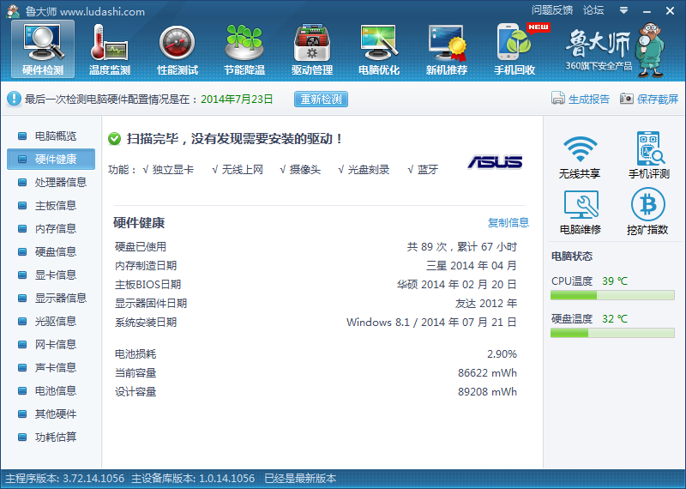Click the 重新检测 rescan button
686x489 pixels.
pyautogui.click(x=321, y=100)
